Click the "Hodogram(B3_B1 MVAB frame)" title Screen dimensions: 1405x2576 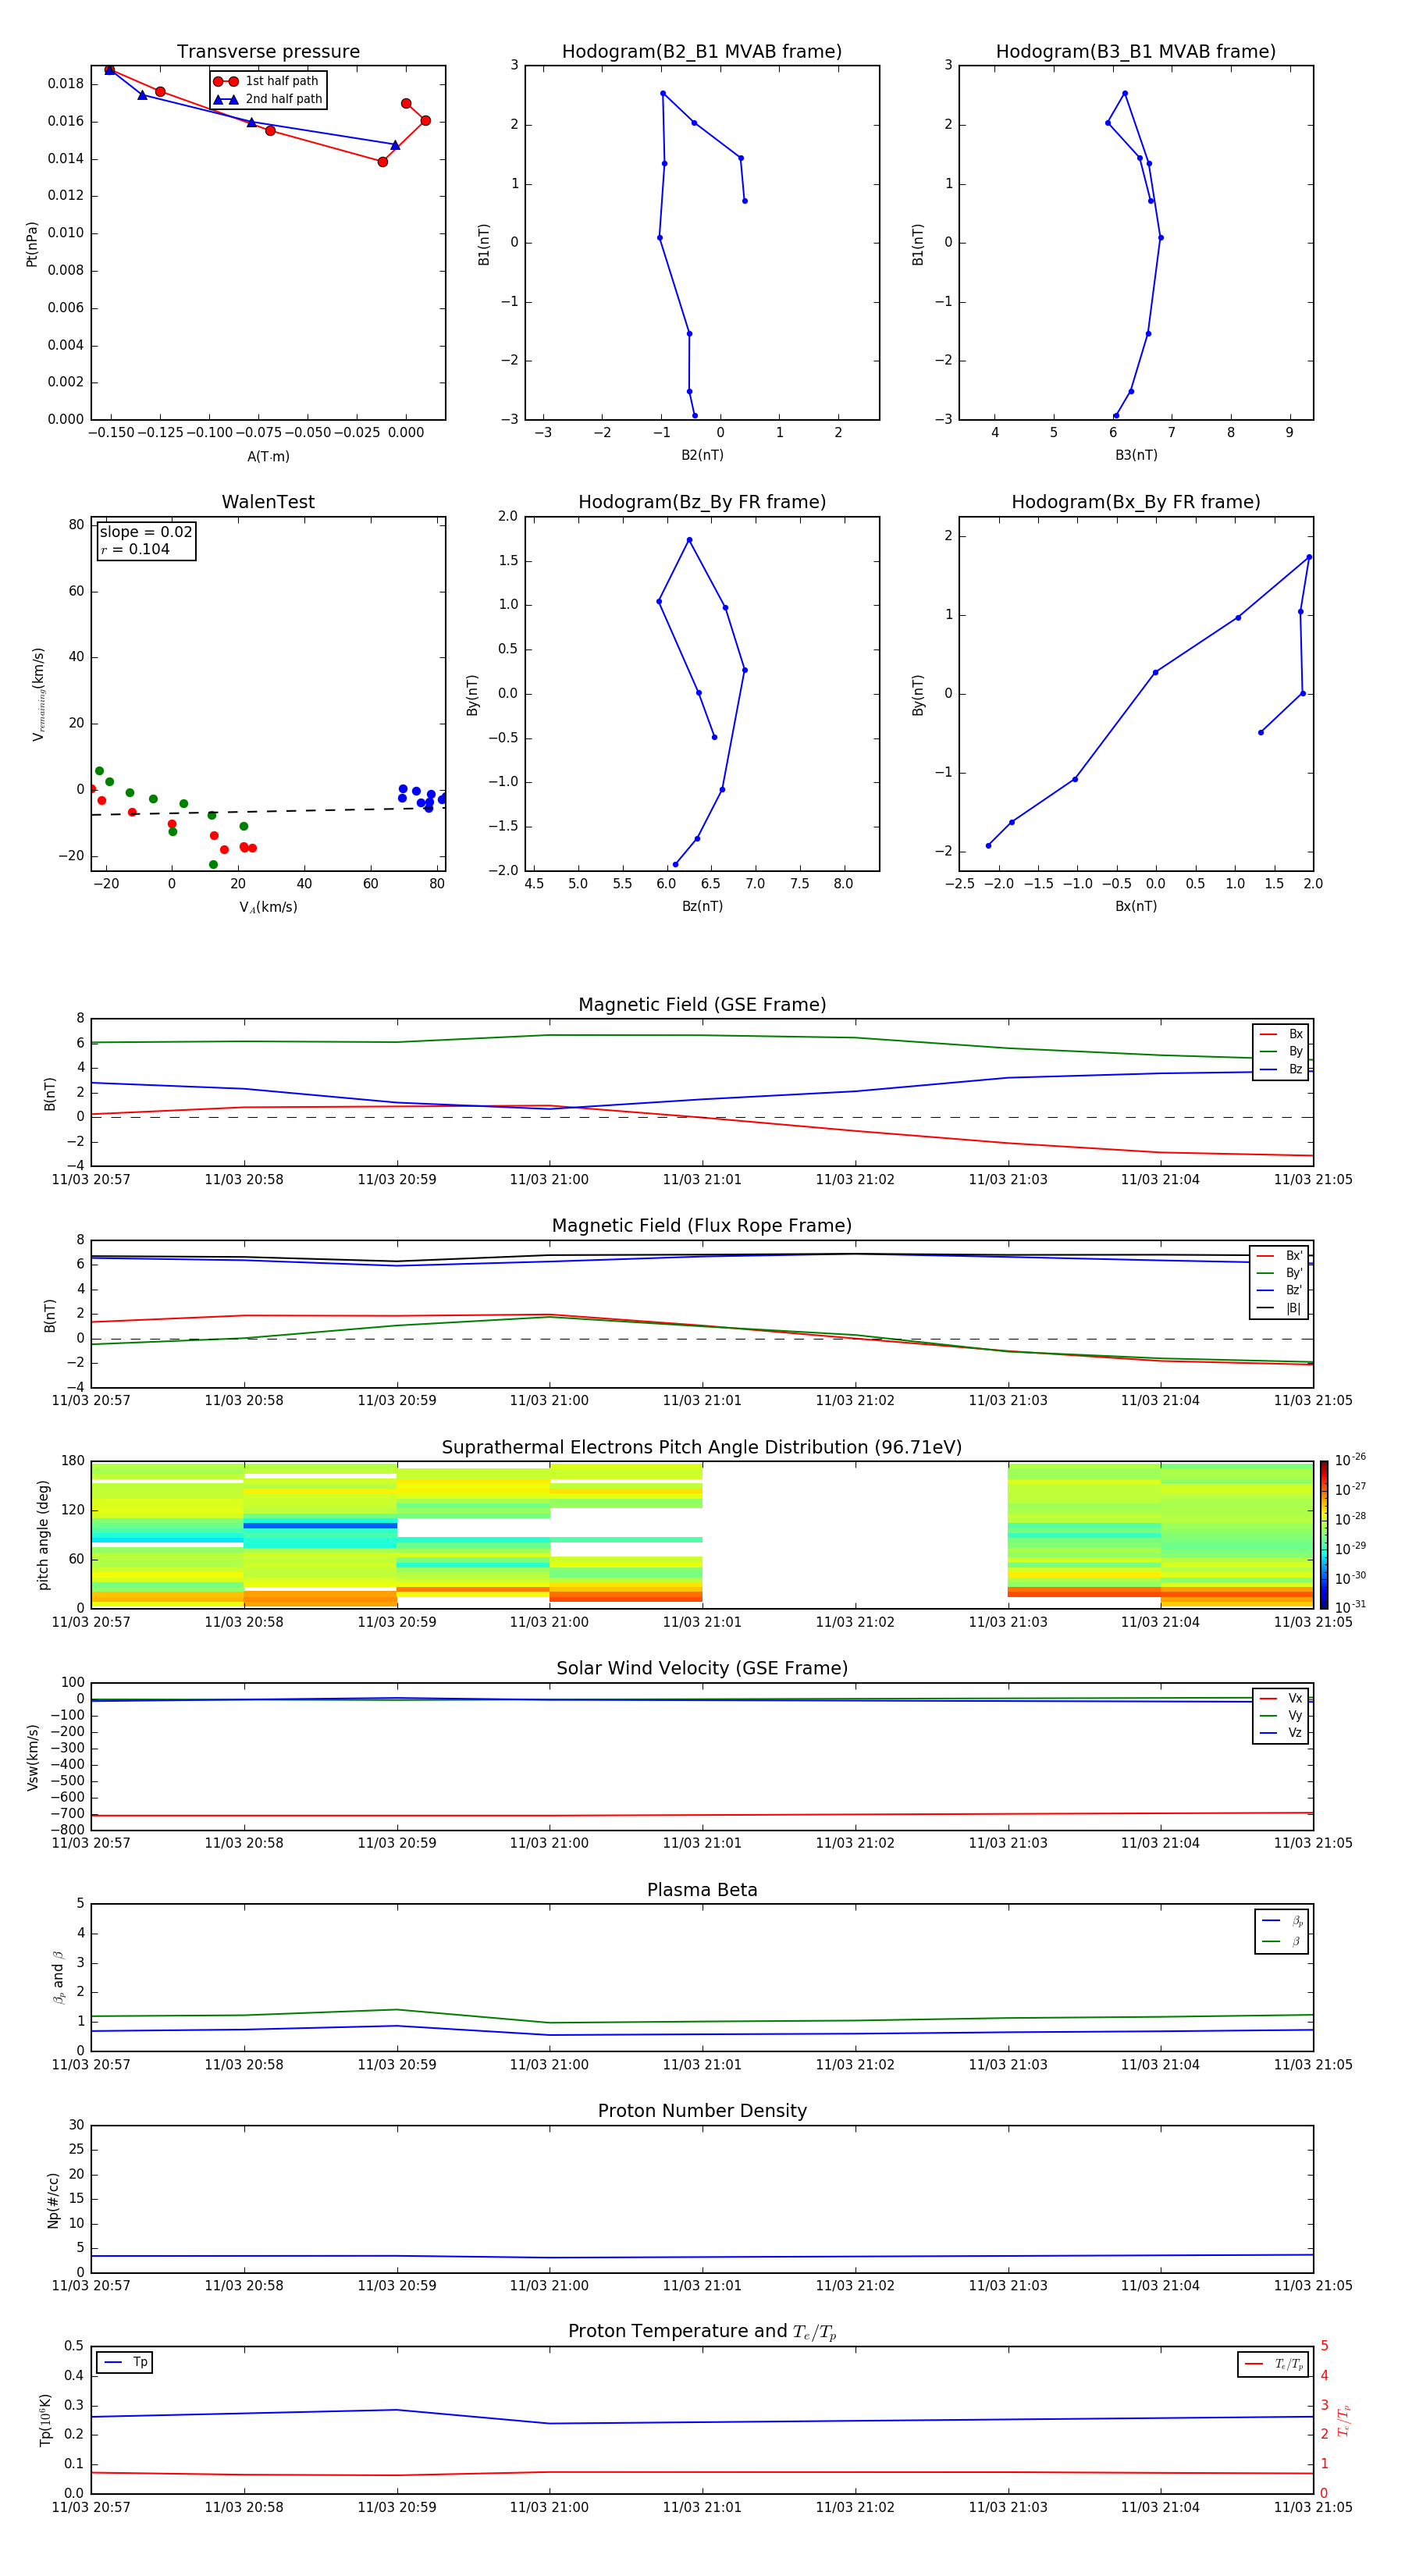click(x=1136, y=52)
